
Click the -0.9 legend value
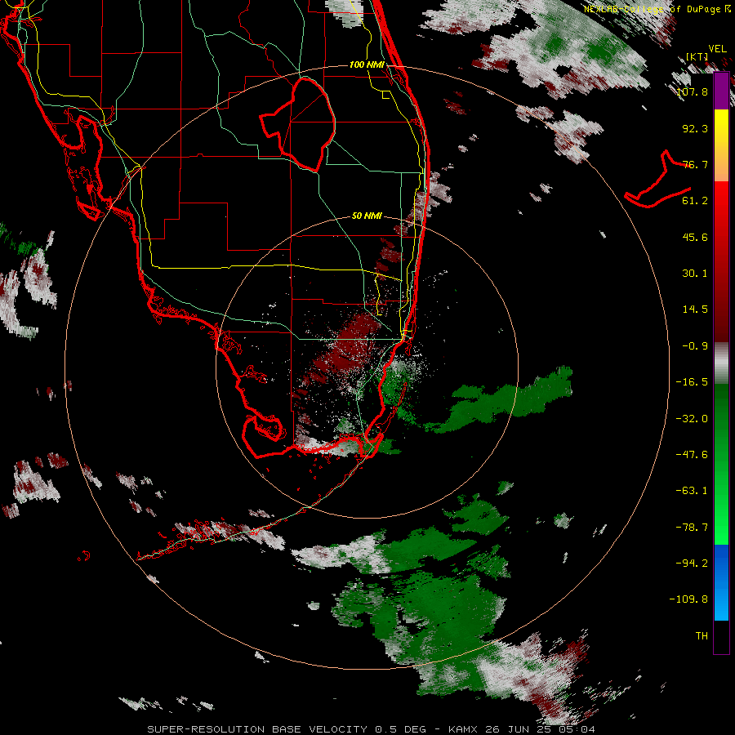[695, 346]
